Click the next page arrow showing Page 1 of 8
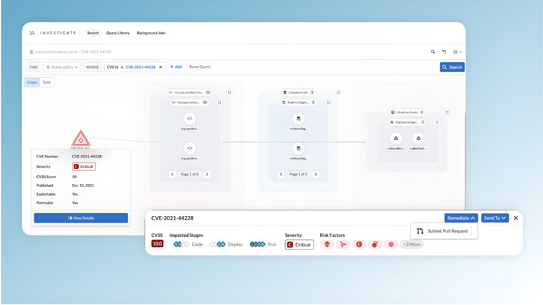 tap(207, 174)
